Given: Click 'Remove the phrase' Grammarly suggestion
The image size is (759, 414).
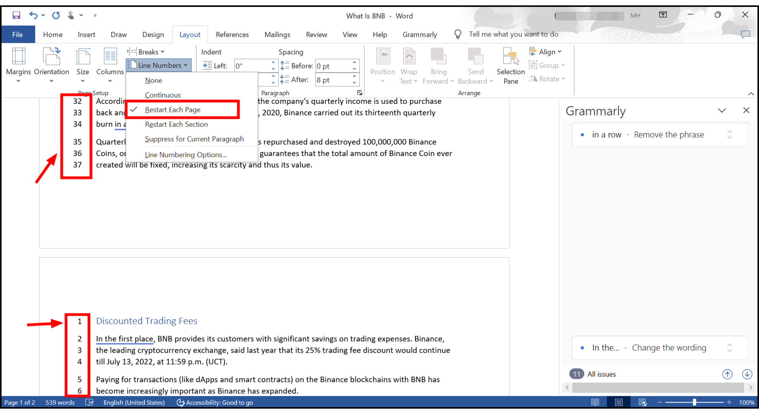Looking at the screenshot, I should coord(669,135).
